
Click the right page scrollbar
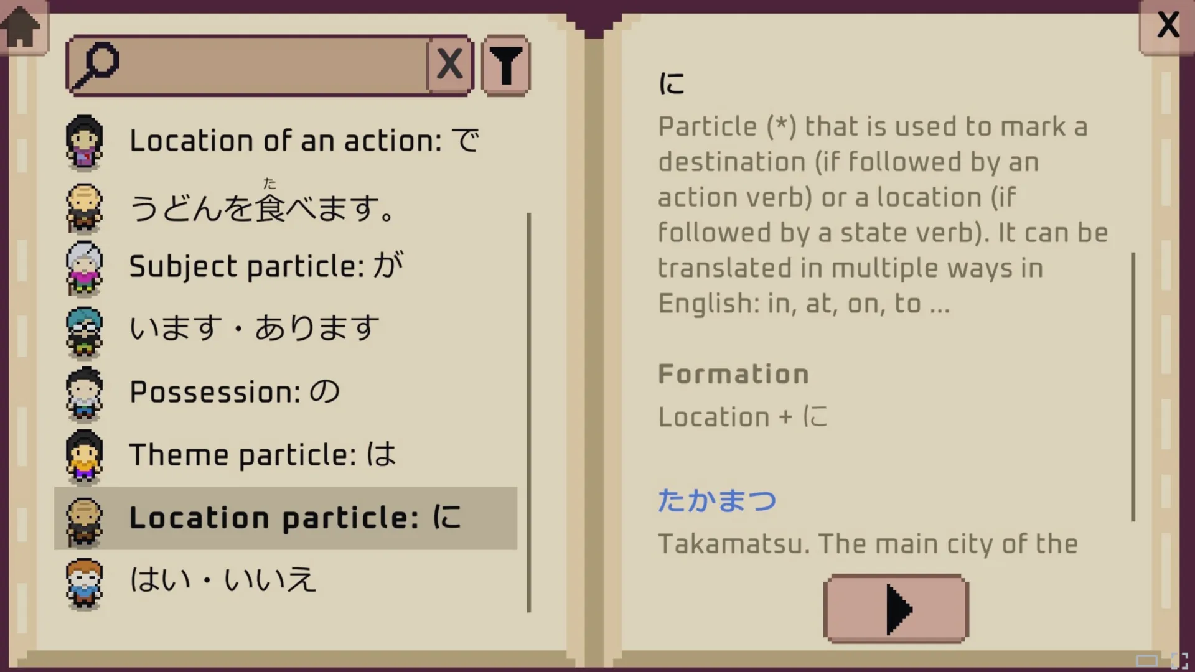pos(1133,386)
